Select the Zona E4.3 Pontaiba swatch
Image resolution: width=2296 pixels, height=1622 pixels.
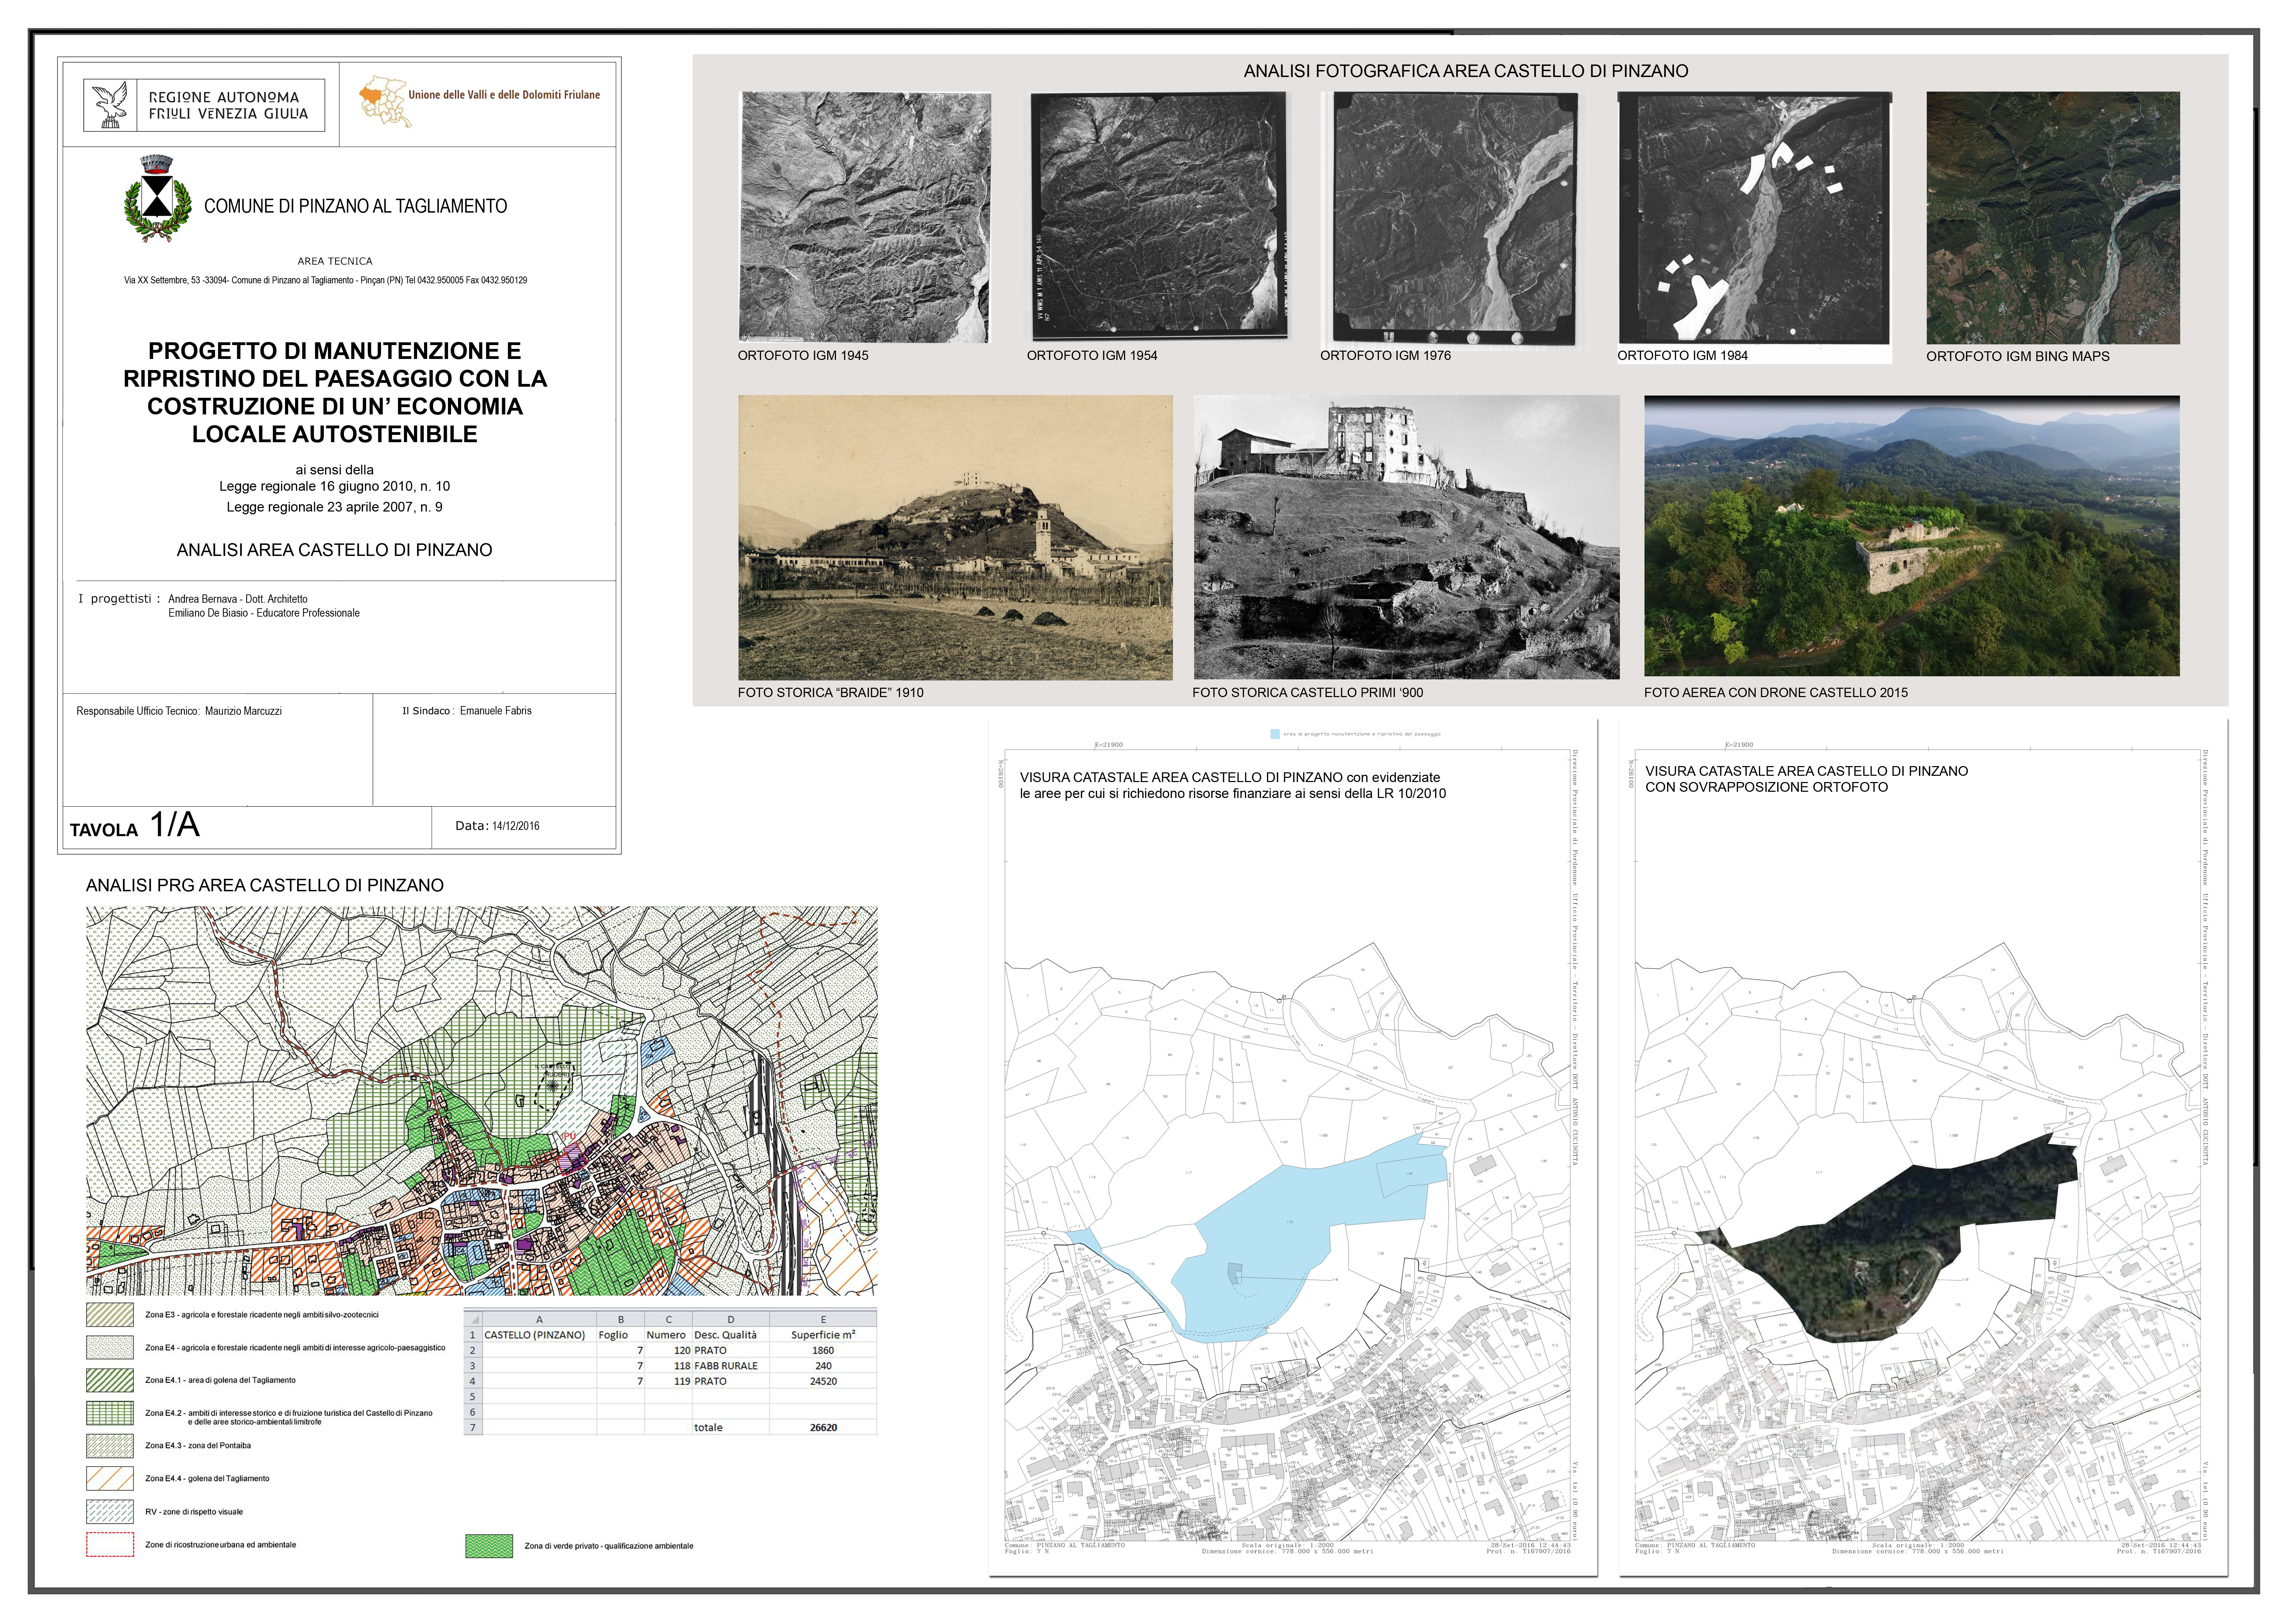(110, 1446)
